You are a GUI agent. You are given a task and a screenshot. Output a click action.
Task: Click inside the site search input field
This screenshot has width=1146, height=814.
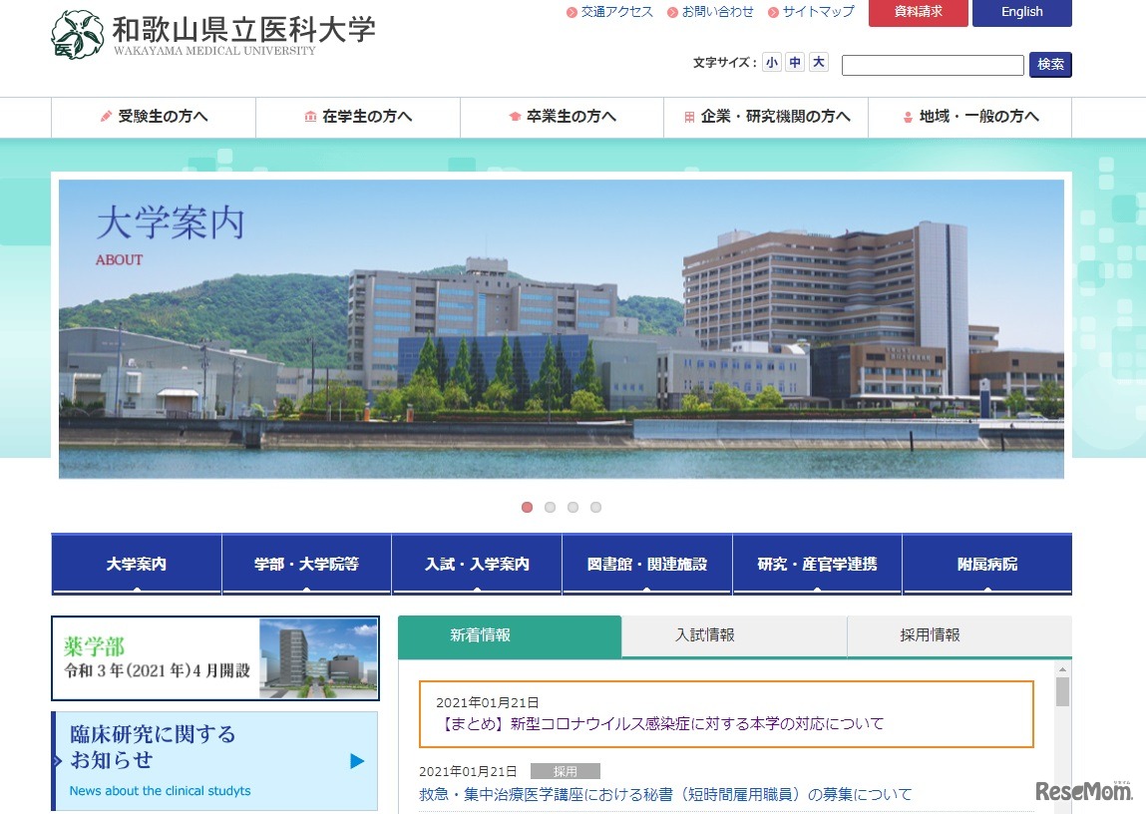point(933,65)
